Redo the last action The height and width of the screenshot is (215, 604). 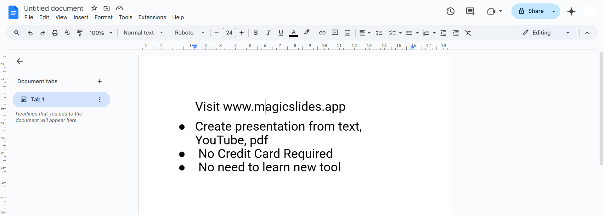pyautogui.click(x=42, y=33)
